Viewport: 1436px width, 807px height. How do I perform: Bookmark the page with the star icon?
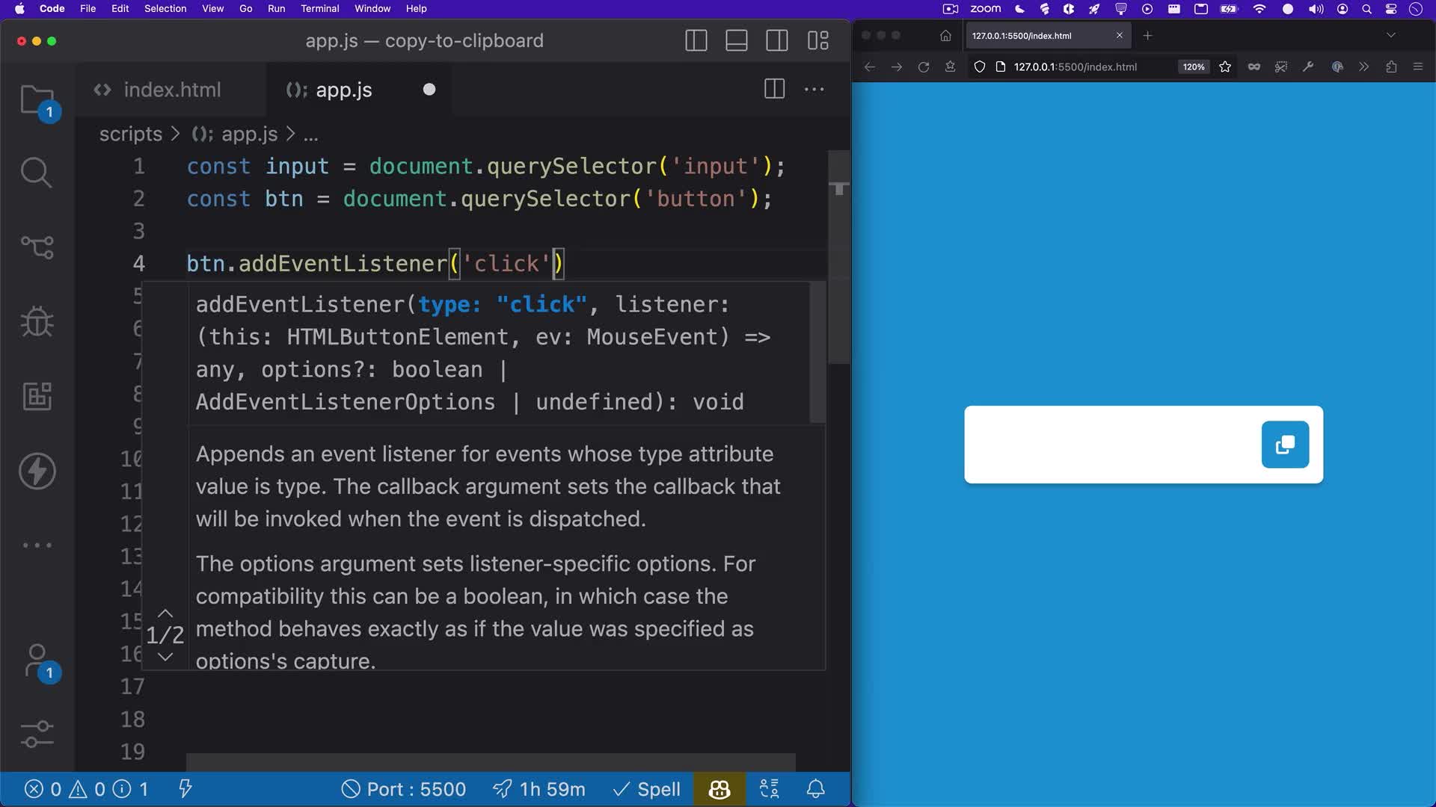click(1225, 67)
